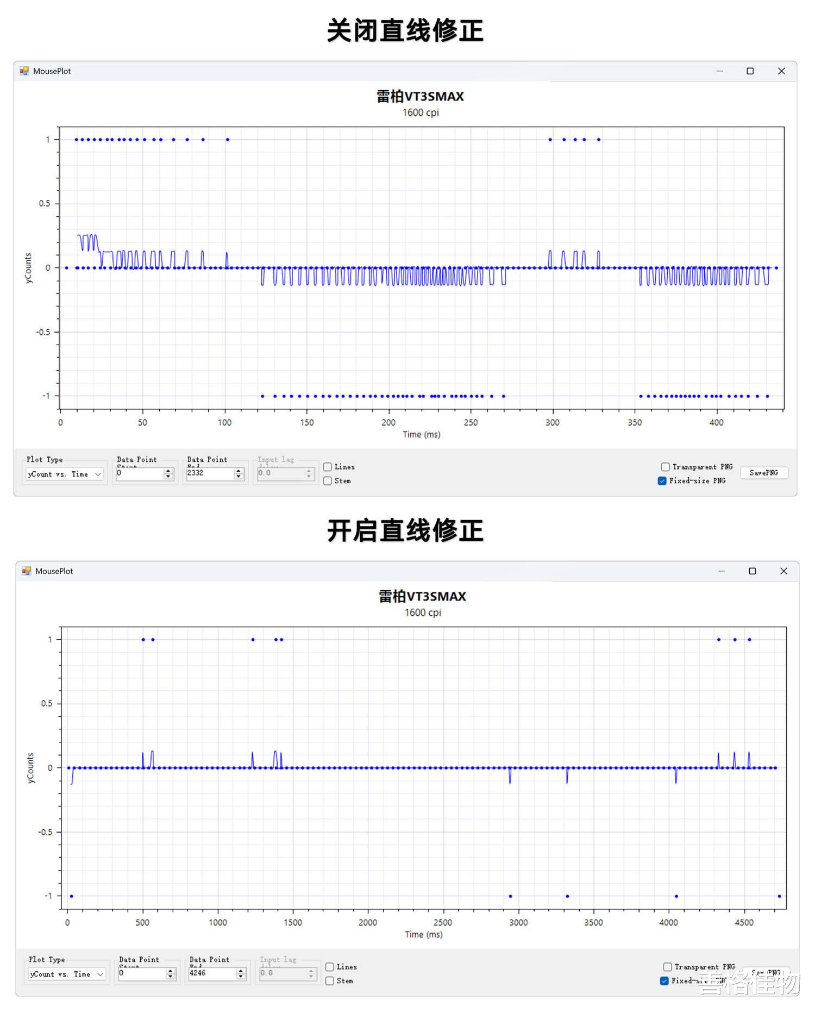Enable Lines checkbox in top MousePlot window
The height and width of the screenshot is (1012, 815).
click(328, 467)
